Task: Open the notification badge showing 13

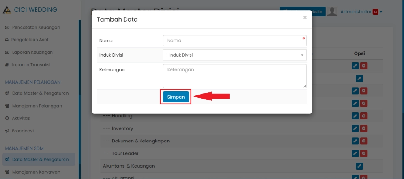Action: point(375,12)
